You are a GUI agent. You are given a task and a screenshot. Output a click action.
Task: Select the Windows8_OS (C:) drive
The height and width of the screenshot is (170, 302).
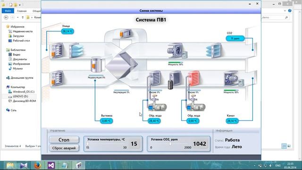click(24, 92)
